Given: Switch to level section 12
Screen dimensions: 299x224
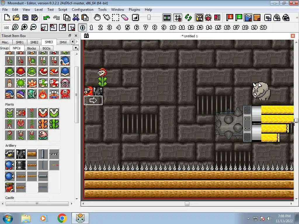Looking at the screenshot, I should (x=191, y=27).
